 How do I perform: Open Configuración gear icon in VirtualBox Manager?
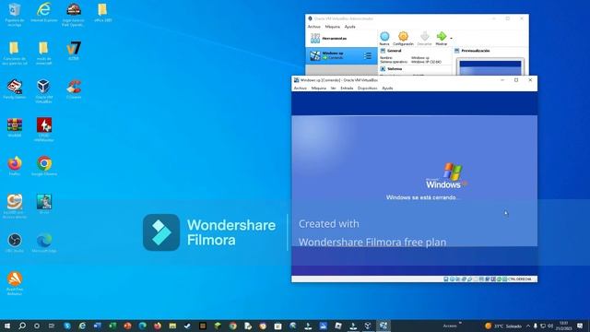click(x=403, y=37)
